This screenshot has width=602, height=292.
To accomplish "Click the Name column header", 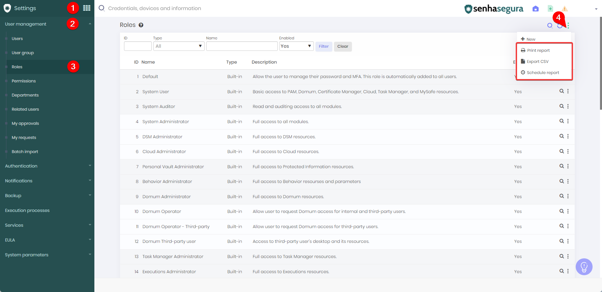I will (148, 62).
